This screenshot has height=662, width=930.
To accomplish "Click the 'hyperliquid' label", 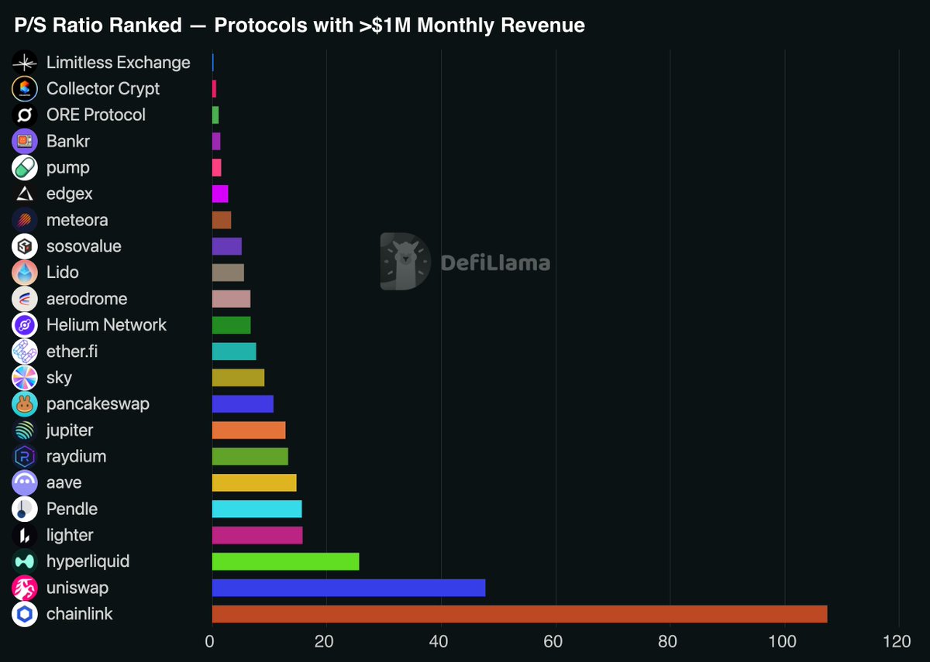I will point(88,561).
